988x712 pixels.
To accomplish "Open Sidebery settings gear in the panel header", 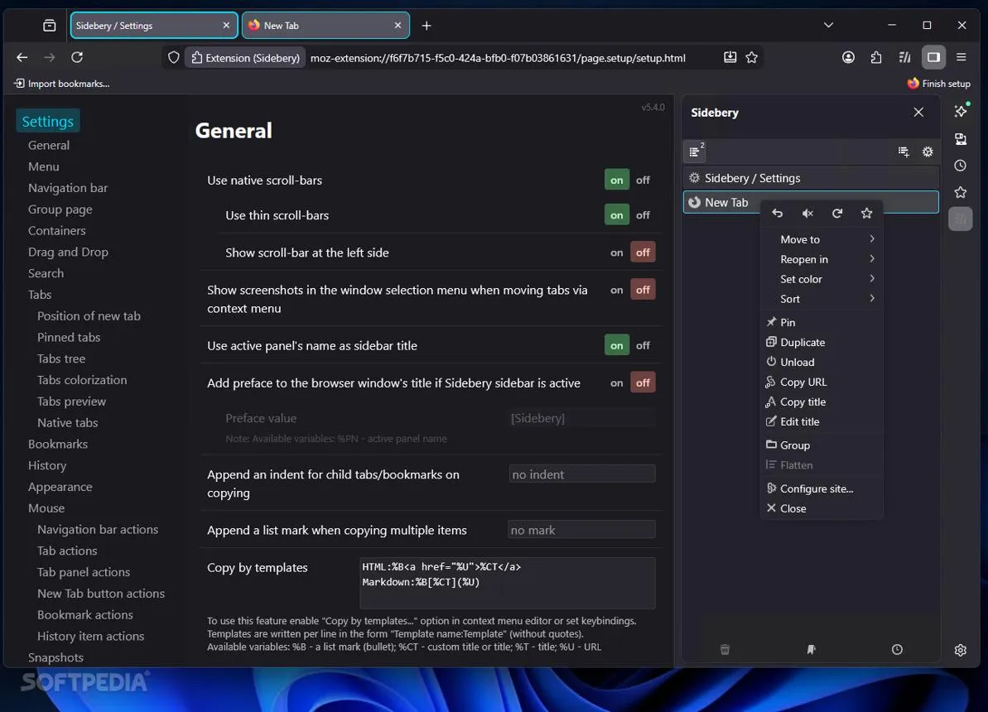I will tap(928, 152).
